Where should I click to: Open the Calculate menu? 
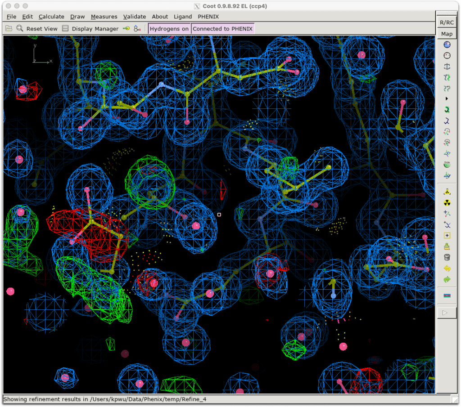click(51, 17)
